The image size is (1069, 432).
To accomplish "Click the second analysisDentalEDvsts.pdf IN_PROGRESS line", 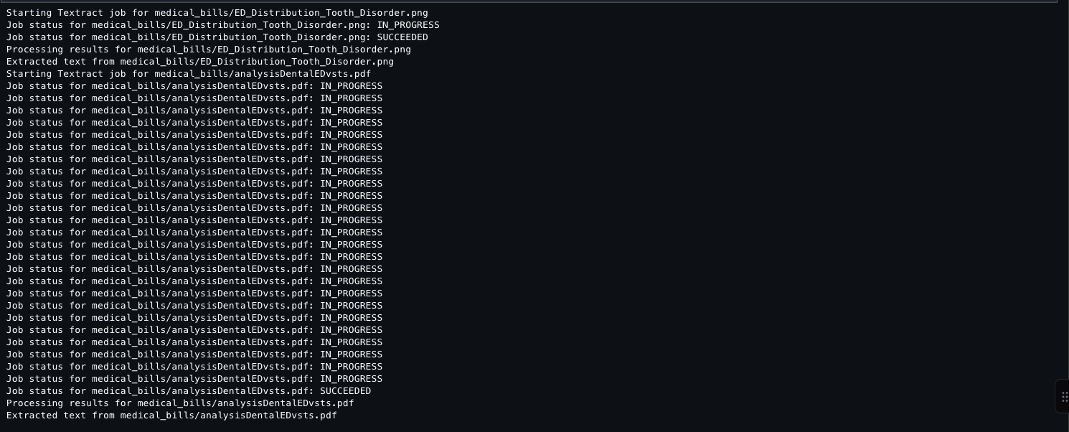I will [x=194, y=98].
